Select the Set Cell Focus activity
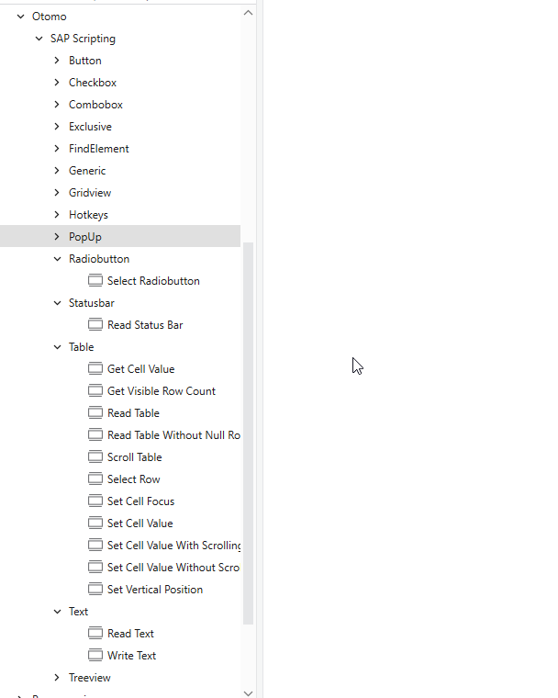558x698 pixels. click(141, 501)
